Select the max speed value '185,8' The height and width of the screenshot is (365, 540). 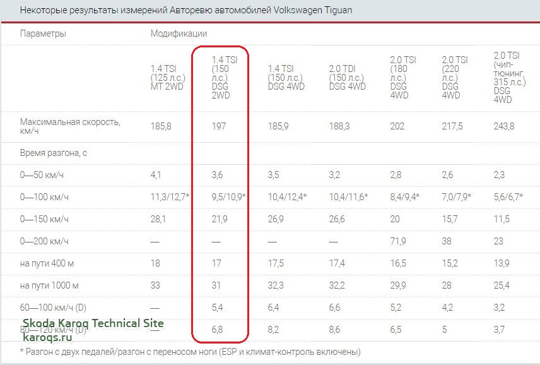tap(161, 126)
